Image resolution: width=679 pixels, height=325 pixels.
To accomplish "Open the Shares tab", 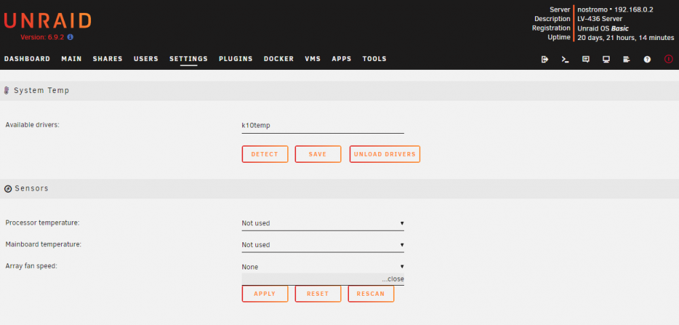I will pos(107,59).
